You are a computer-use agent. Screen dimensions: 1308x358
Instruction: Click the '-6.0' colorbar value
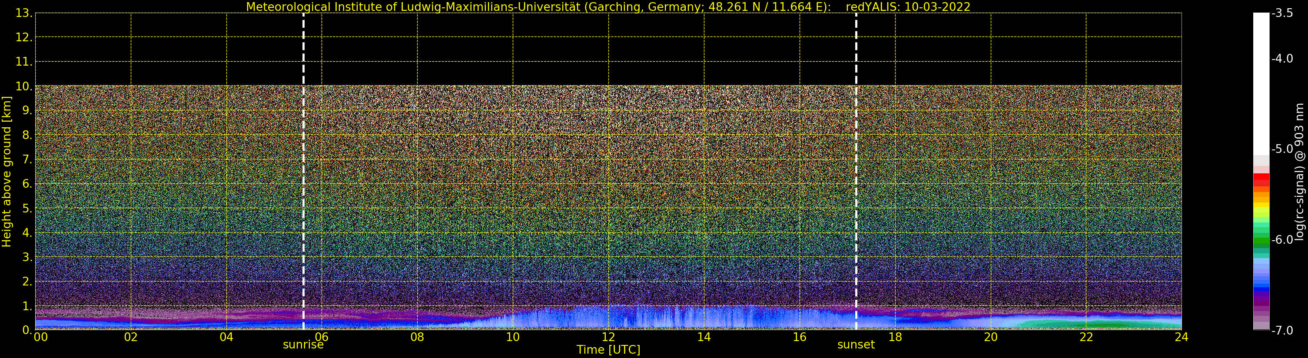point(1282,240)
